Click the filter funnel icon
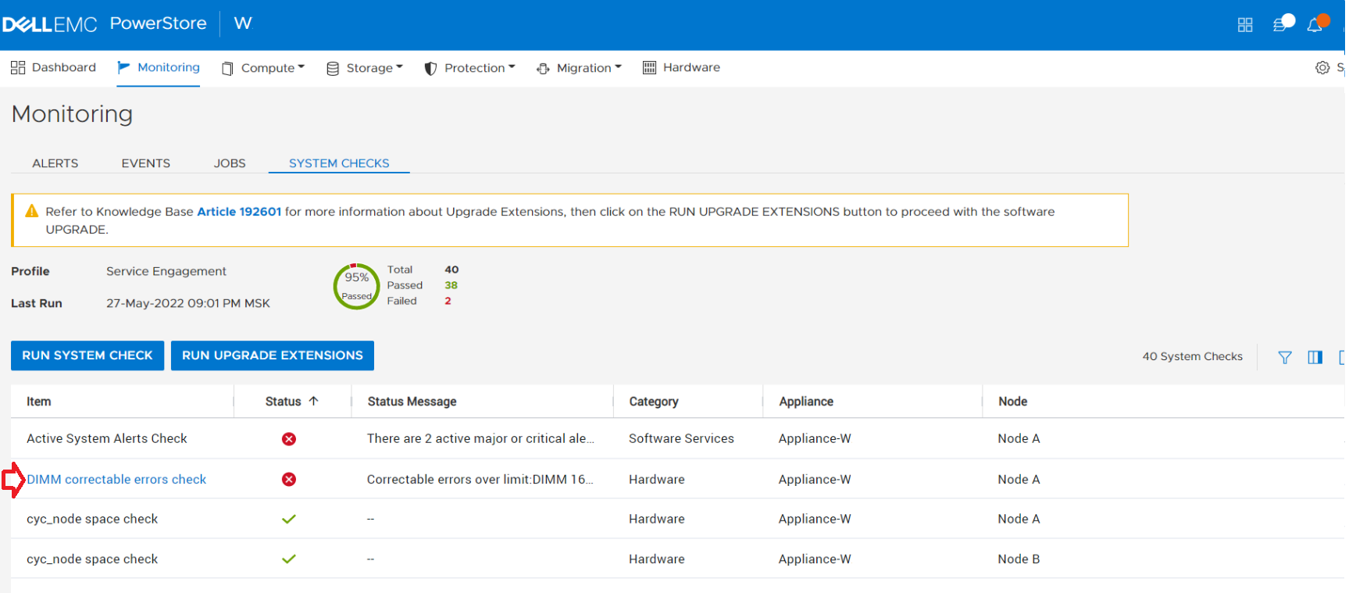This screenshot has width=1356, height=593. pyautogui.click(x=1284, y=357)
